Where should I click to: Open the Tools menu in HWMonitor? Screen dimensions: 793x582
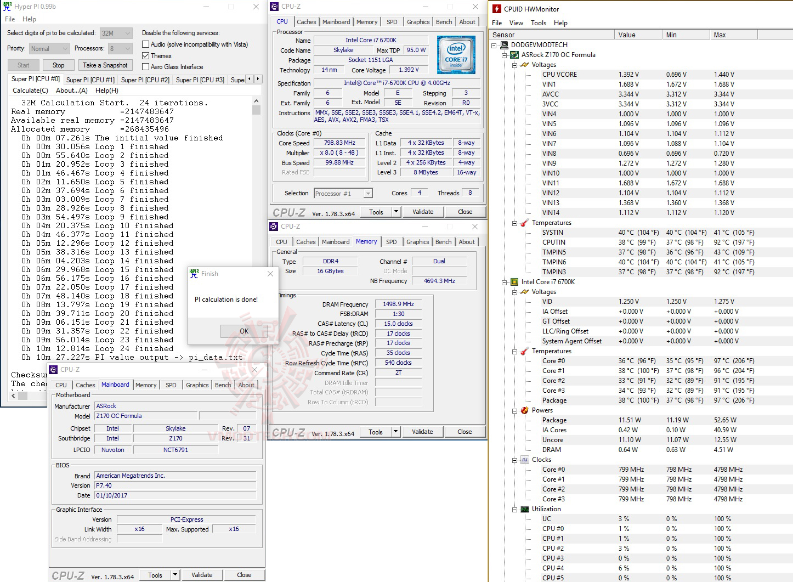(x=538, y=22)
